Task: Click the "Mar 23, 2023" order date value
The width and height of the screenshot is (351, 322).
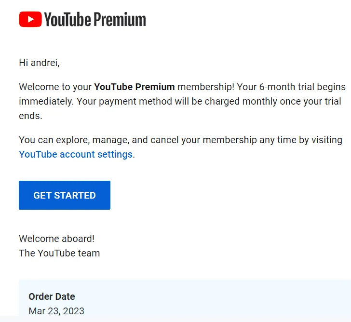Action: [x=56, y=311]
